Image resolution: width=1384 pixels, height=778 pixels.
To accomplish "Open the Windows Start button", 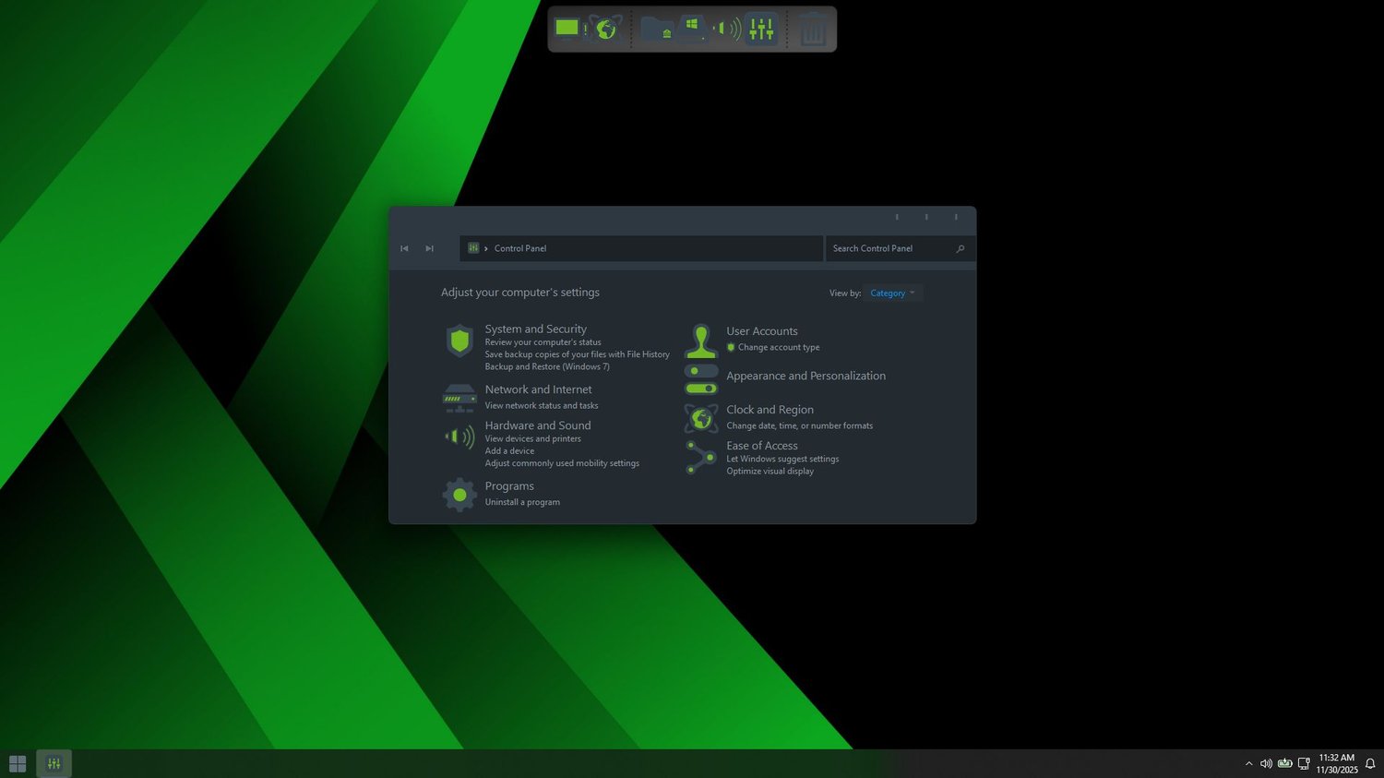I will (18, 763).
